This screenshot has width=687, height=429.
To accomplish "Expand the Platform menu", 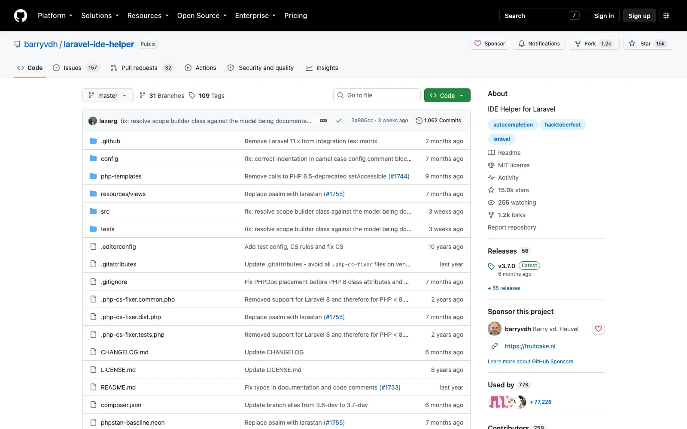I will click(55, 15).
